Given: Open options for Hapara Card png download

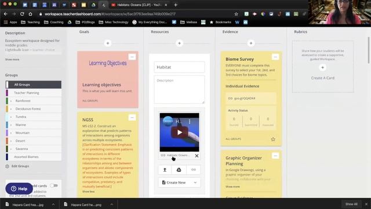Looking at the screenshot, I should click(112, 204).
